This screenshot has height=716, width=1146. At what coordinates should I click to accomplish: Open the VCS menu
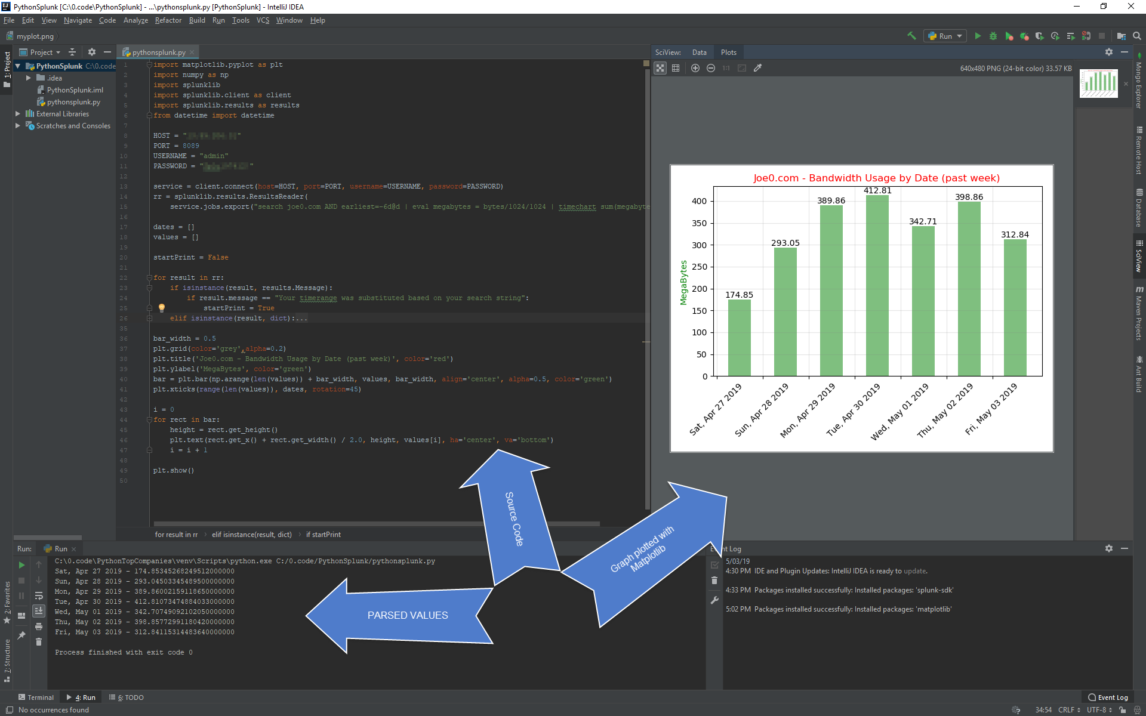263,20
